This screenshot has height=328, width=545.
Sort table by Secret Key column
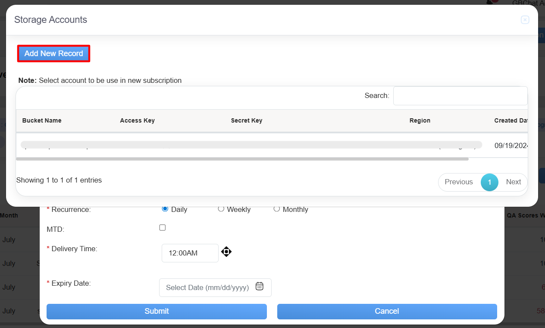246,120
